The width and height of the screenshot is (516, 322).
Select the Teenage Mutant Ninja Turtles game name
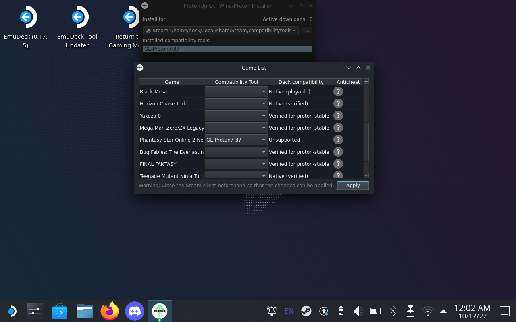[172, 176]
